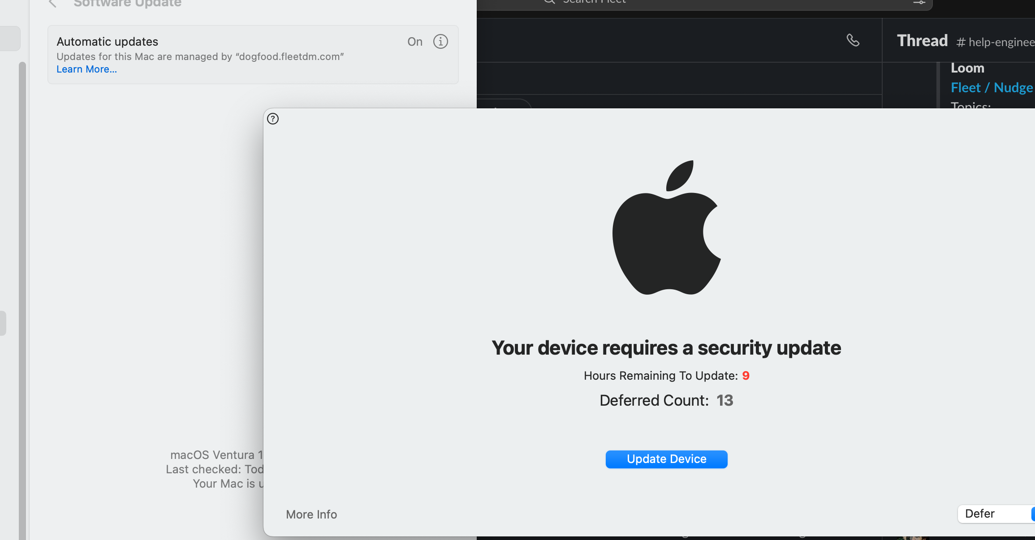The width and height of the screenshot is (1035, 540).
Task: Select the Thread panel header
Action: pyautogui.click(x=921, y=41)
